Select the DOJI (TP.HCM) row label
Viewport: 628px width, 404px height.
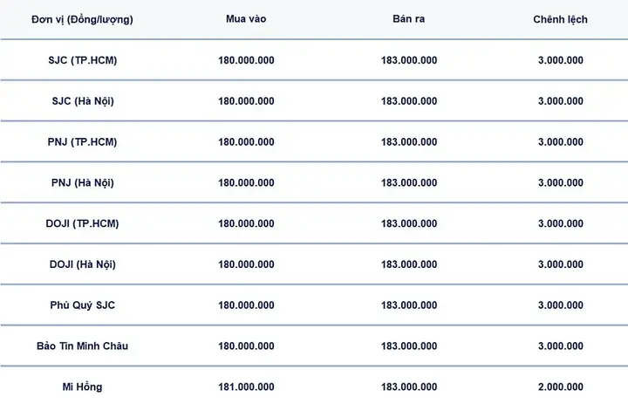tap(82, 223)
